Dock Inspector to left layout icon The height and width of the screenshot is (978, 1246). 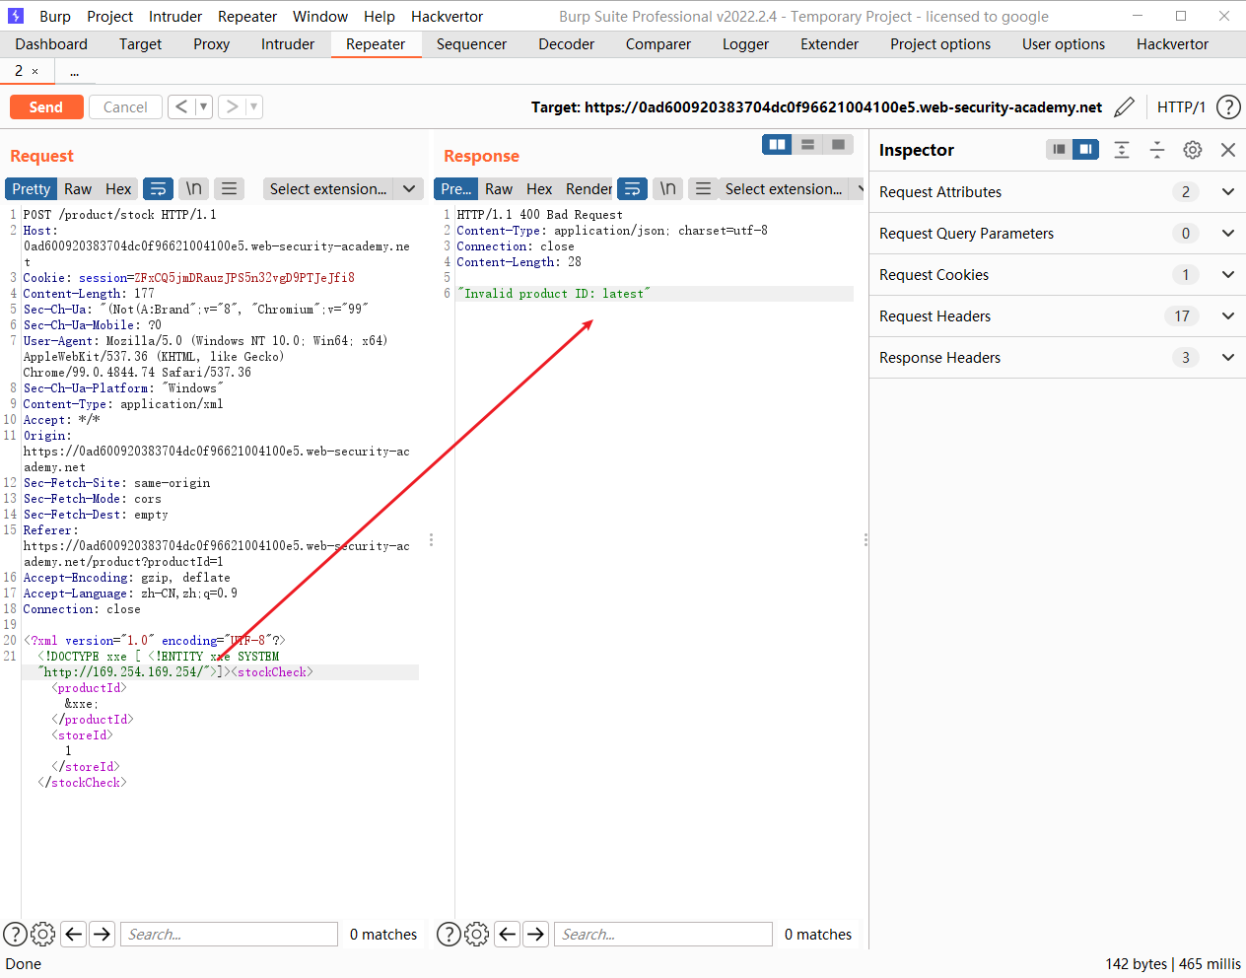point(1059,149)
